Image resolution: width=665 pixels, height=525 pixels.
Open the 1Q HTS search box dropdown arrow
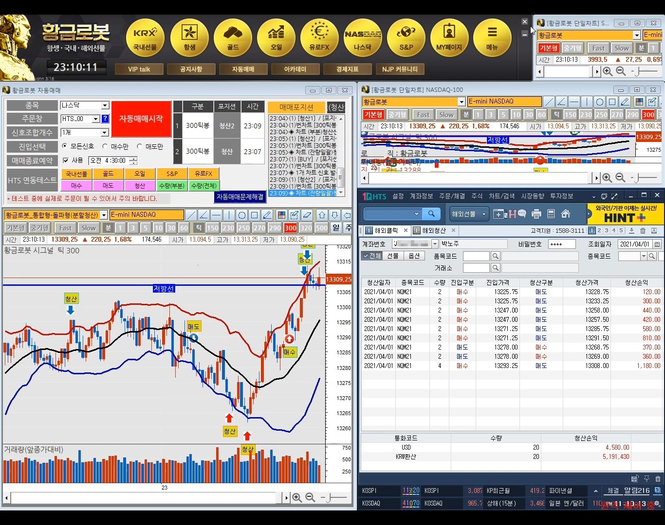point(416,214)
